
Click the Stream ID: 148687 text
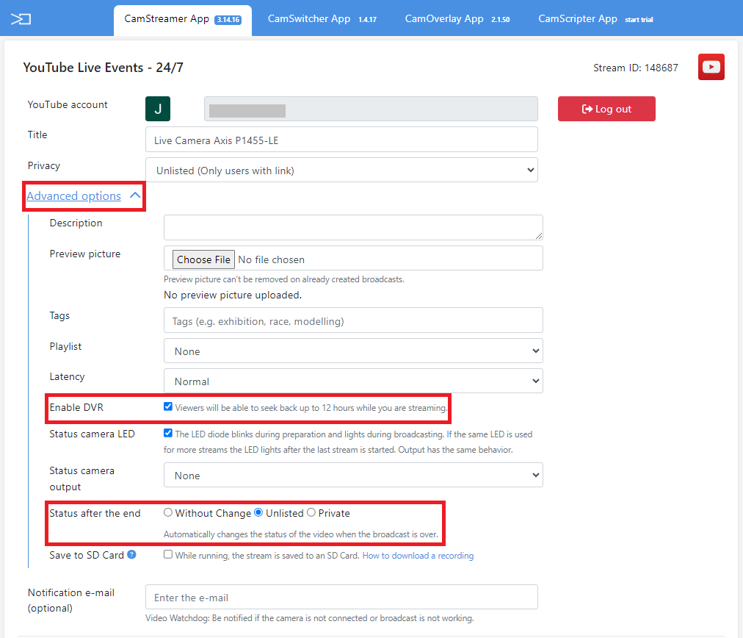635,68
